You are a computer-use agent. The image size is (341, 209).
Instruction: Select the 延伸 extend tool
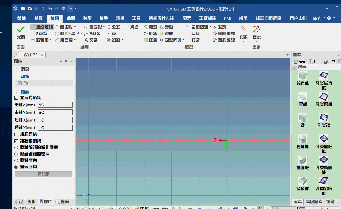click(x=194, y=33)
